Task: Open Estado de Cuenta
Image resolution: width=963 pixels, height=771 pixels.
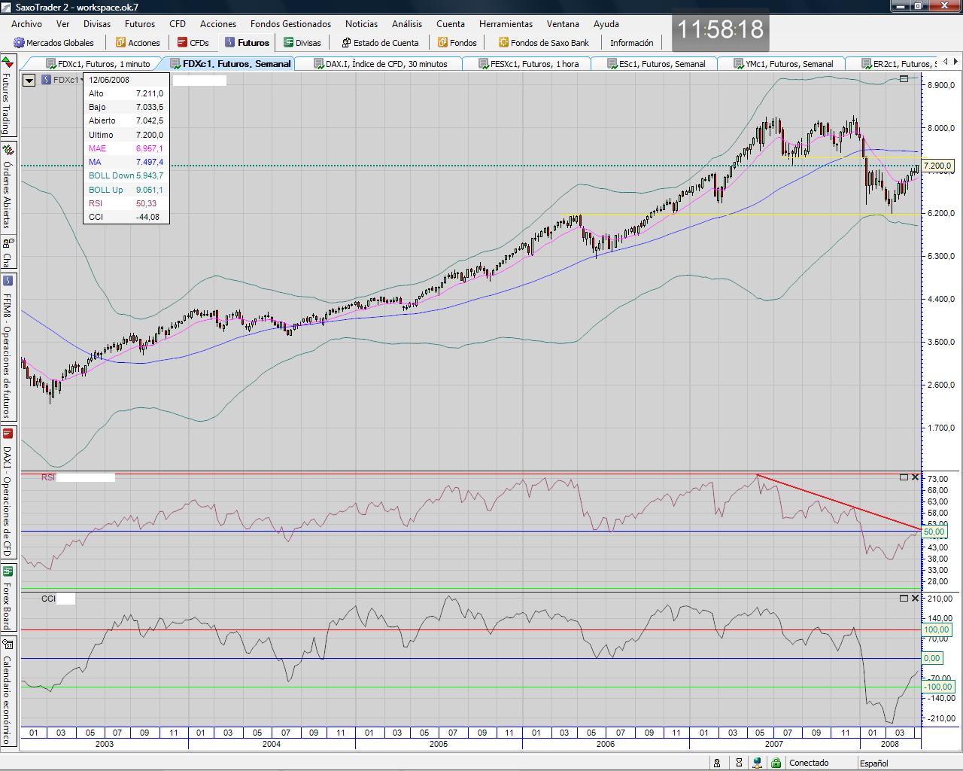Action: coord(380,43)
